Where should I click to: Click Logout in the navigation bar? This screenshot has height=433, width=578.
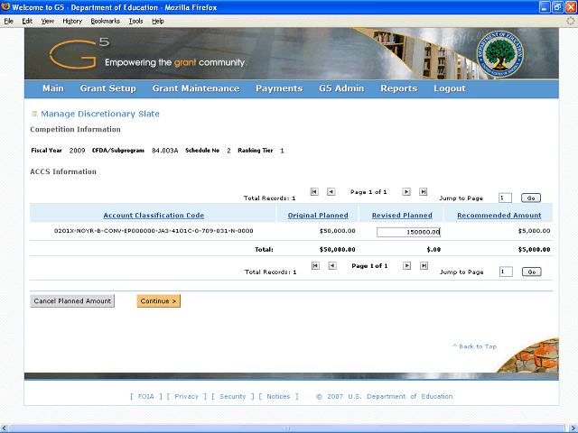pos(450,88)
